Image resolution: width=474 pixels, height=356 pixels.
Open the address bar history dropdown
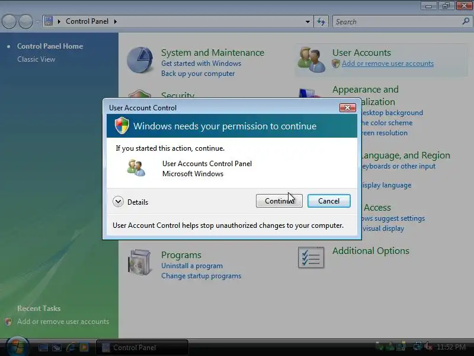[x=308, y=21]
